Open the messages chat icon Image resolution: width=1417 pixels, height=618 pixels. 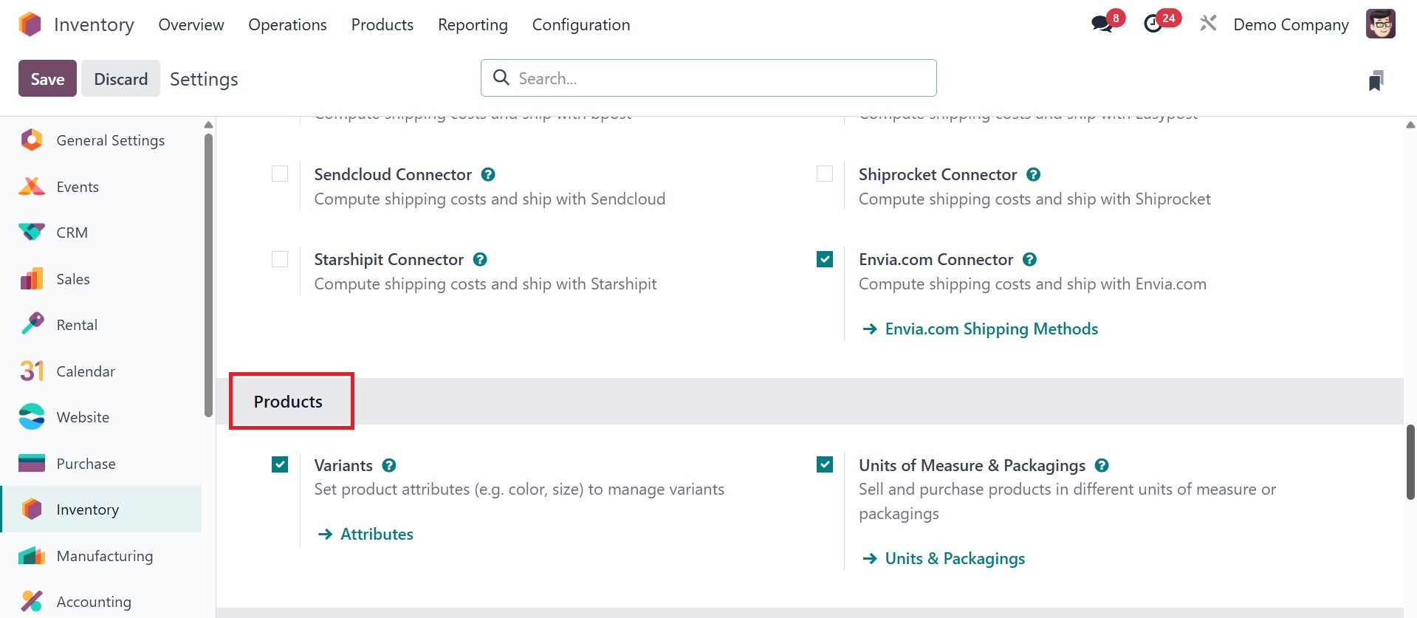(x=1102, y=24)
